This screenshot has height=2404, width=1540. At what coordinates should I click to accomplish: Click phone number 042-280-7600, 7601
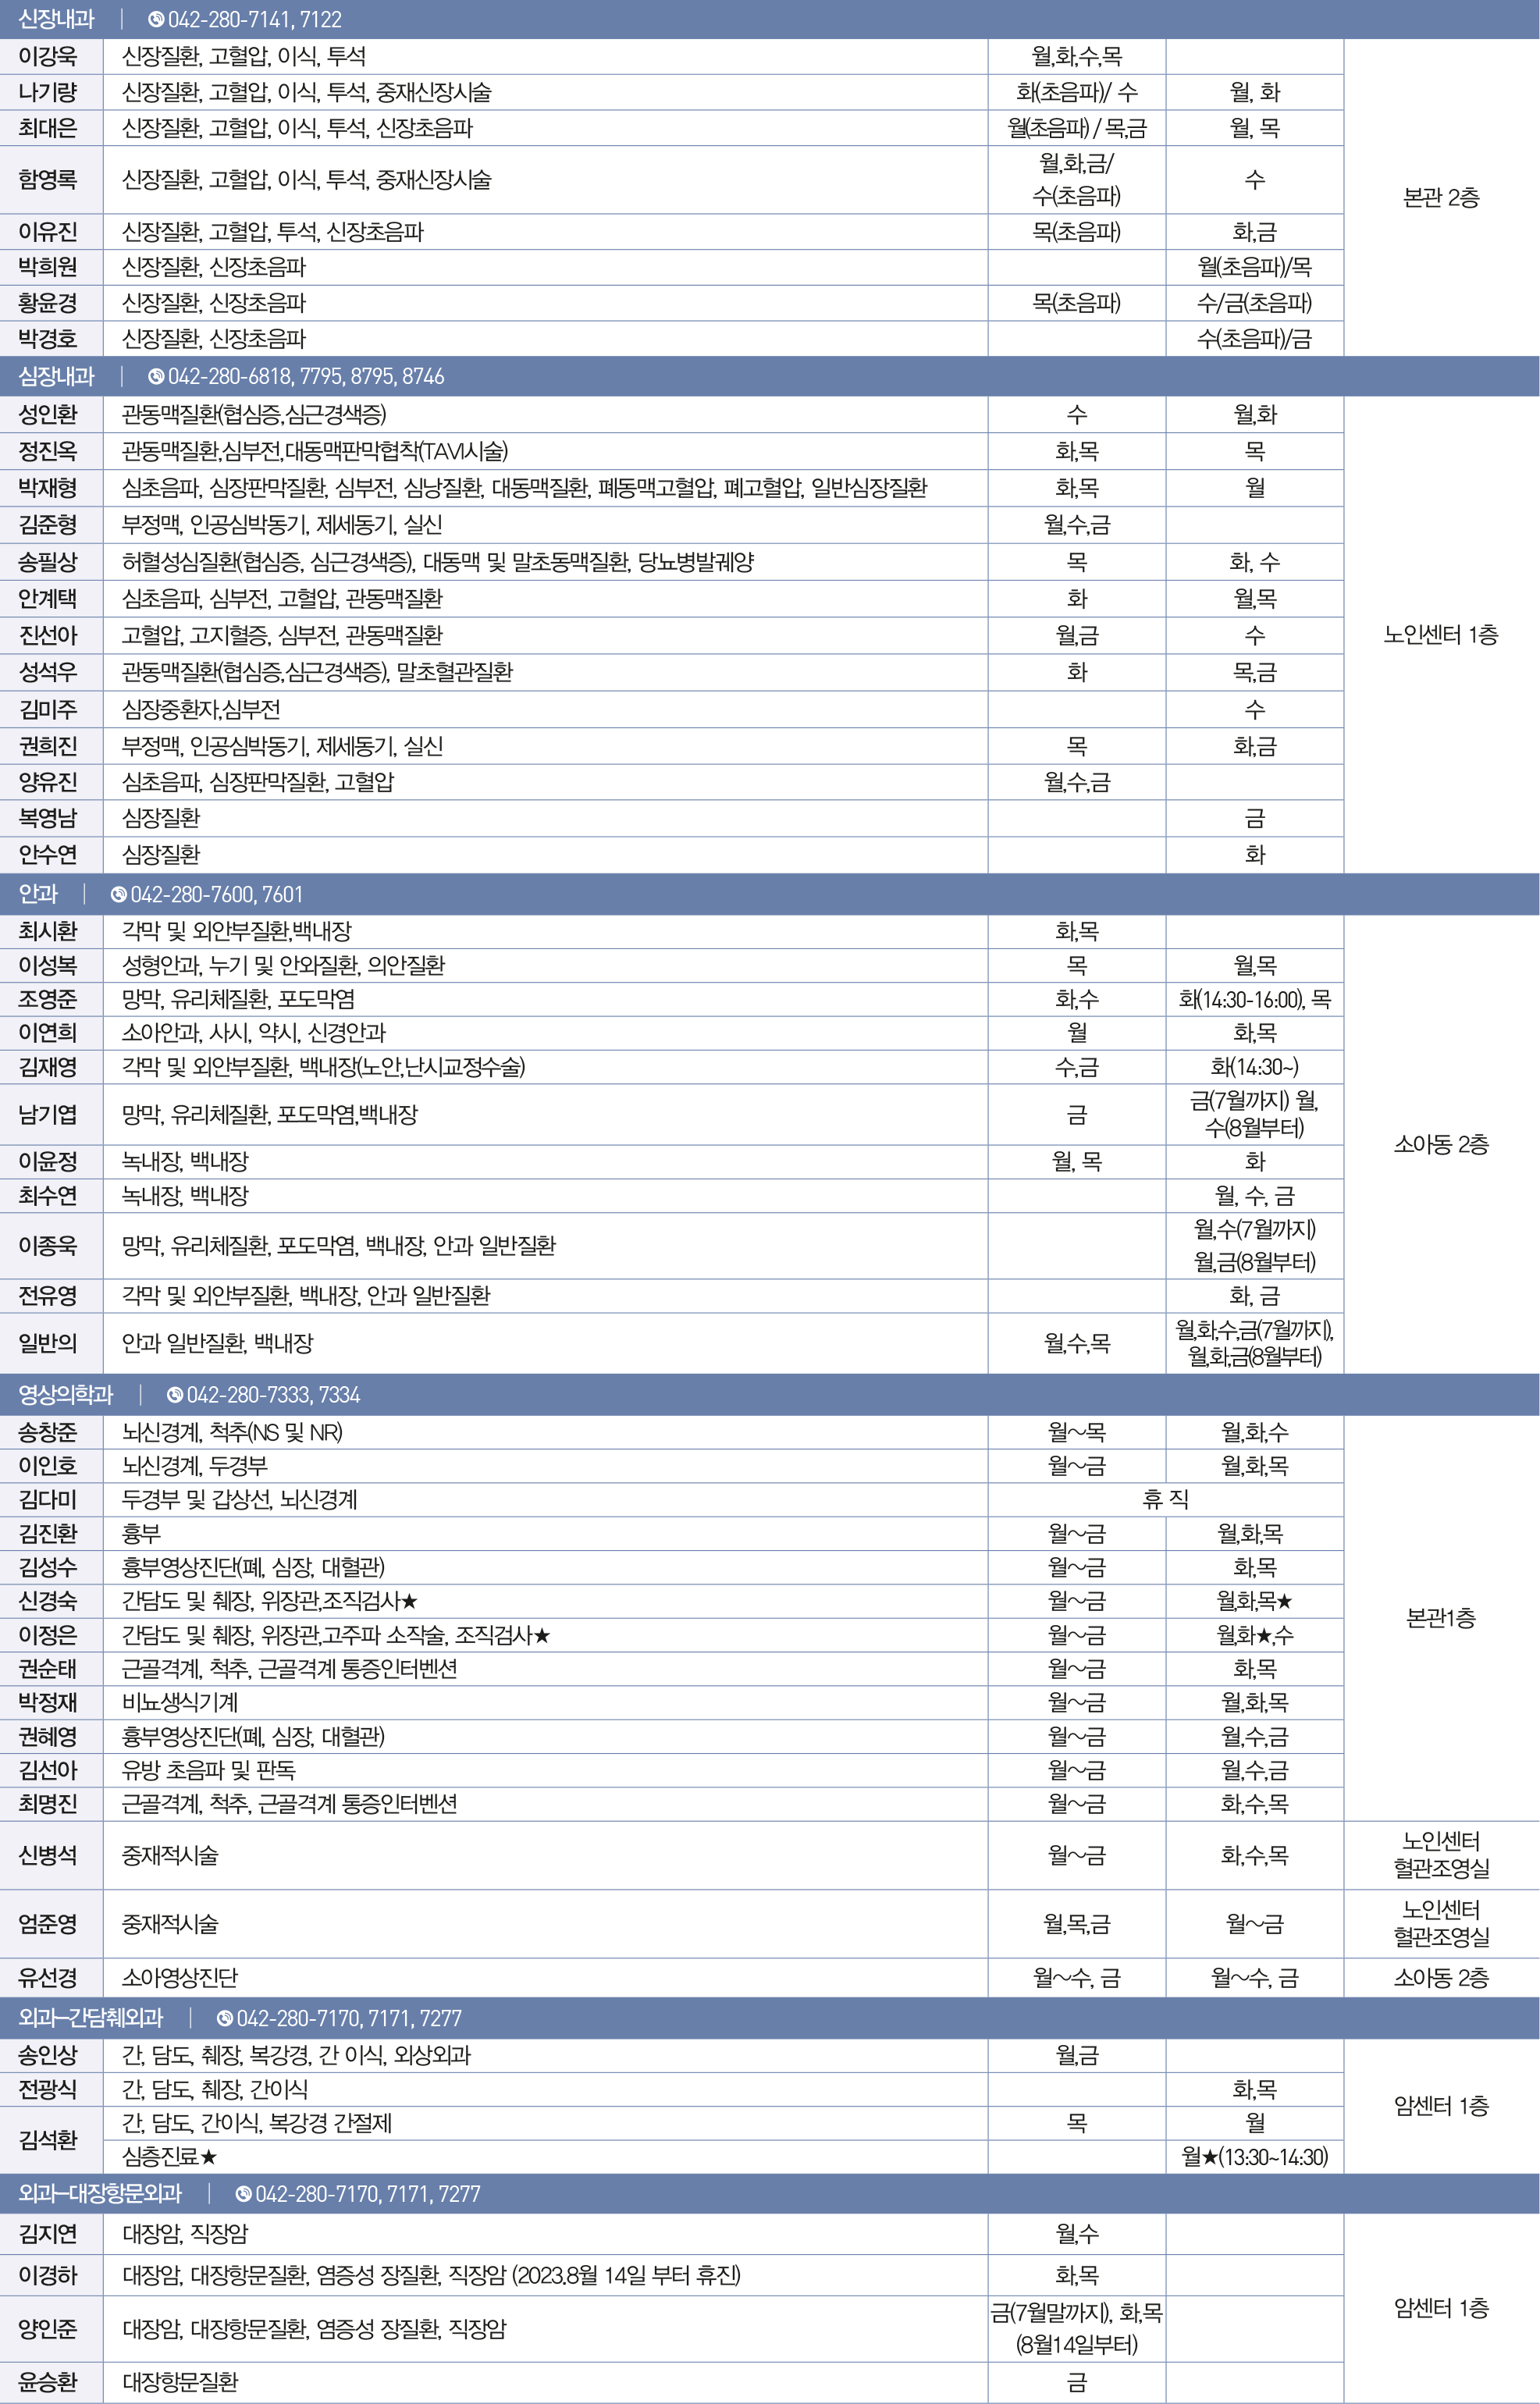(216, 895)
